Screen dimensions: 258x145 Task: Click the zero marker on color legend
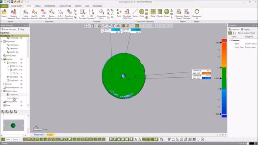221,78
